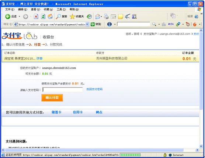This screenshot has height=158, width=205.
Task: Click the page icon in the address bar
Action: click(16, 24)
